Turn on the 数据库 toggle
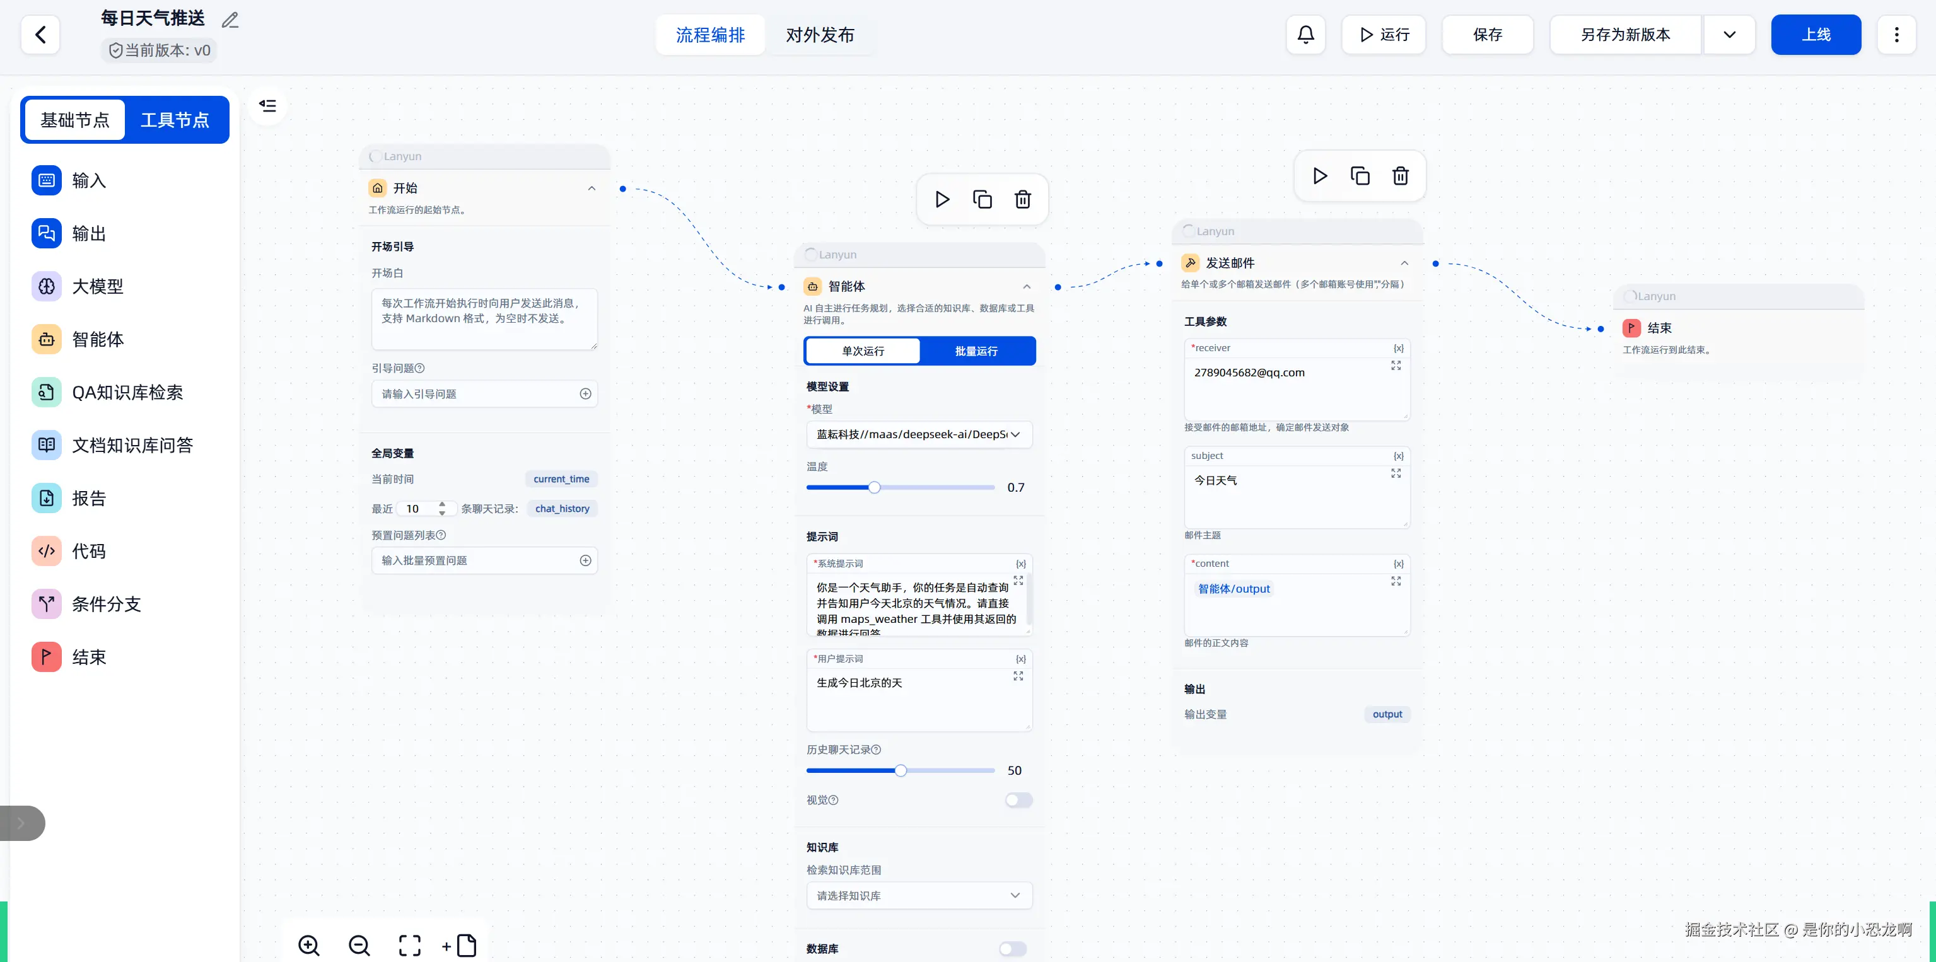 point(1012,949)
